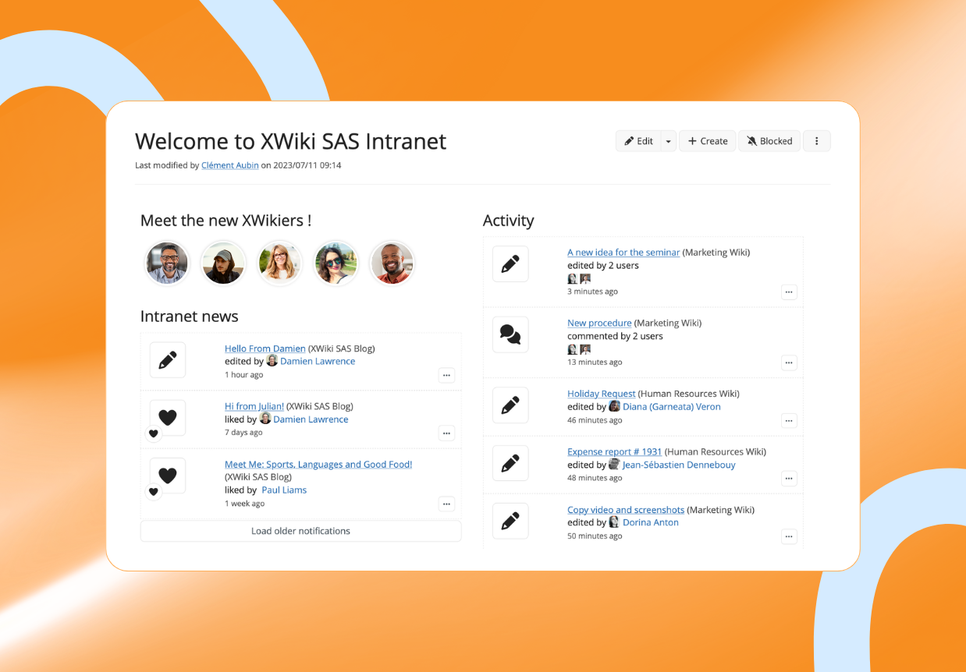This screenshot has height=672, width=966.
Task: Click the 1 hour ago timestamp
Action: point(243,375)
